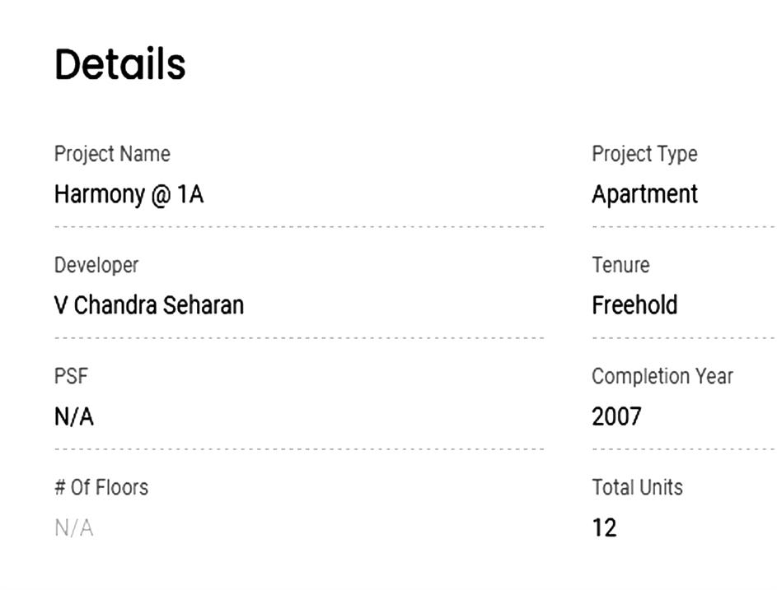Image resolution: width=777 pixels, height=590 pixels.
Task: Select the 2007 completion year value
Action: [616, 416]
